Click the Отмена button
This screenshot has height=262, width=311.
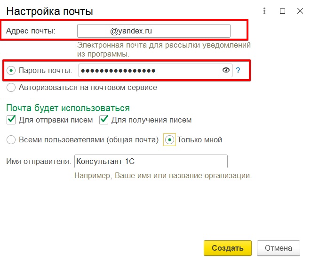279,248
